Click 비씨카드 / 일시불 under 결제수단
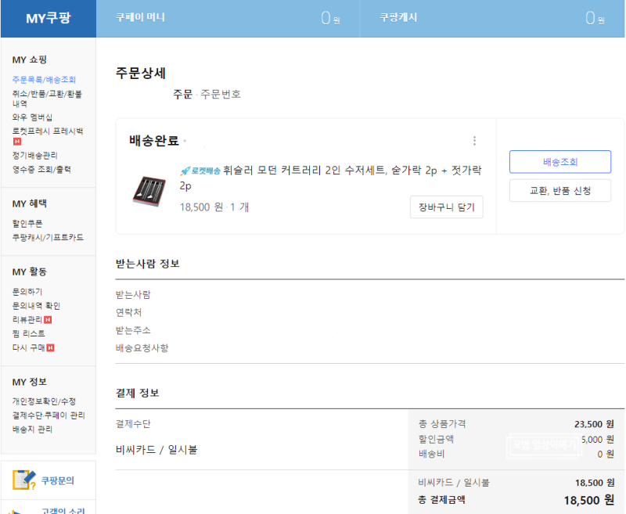The image size is (626, 514). pyautogui.click(x=156, y=450)
